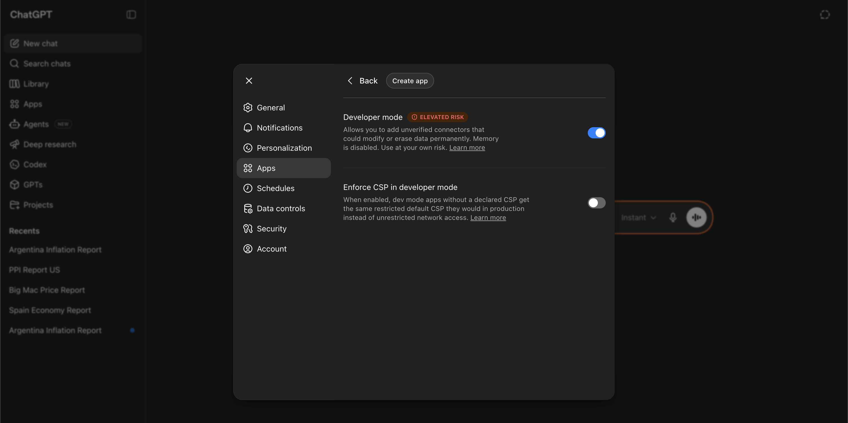Click the Personalization icon in settings
This screenshot has height=423, width=848.
248,148
